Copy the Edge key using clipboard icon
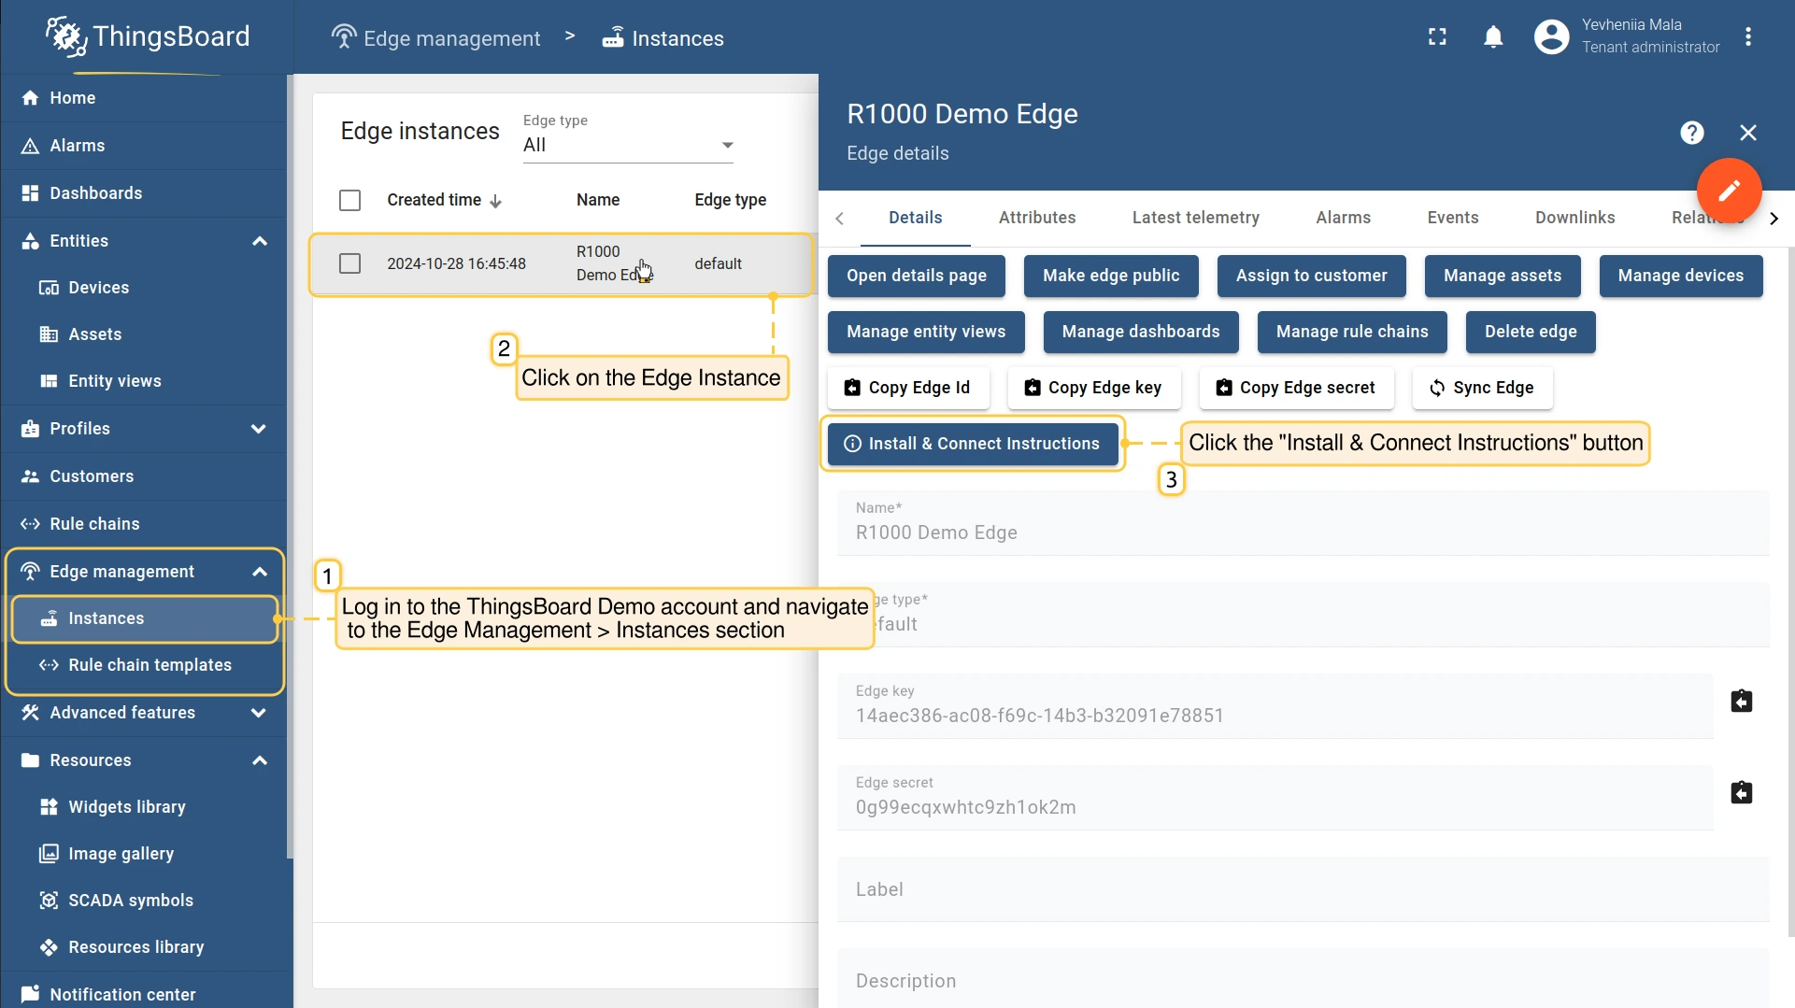 [1741, 702]
